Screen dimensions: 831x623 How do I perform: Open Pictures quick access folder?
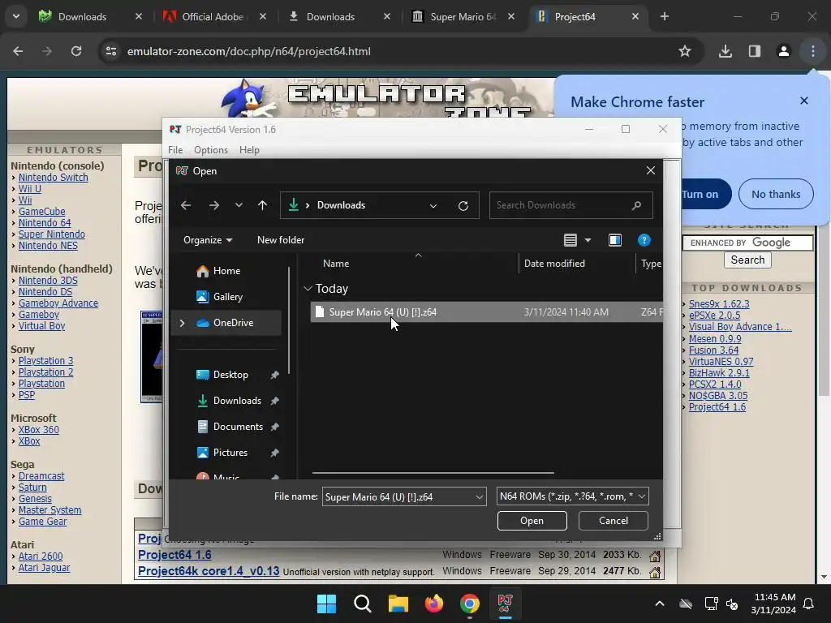click(230, 453)
